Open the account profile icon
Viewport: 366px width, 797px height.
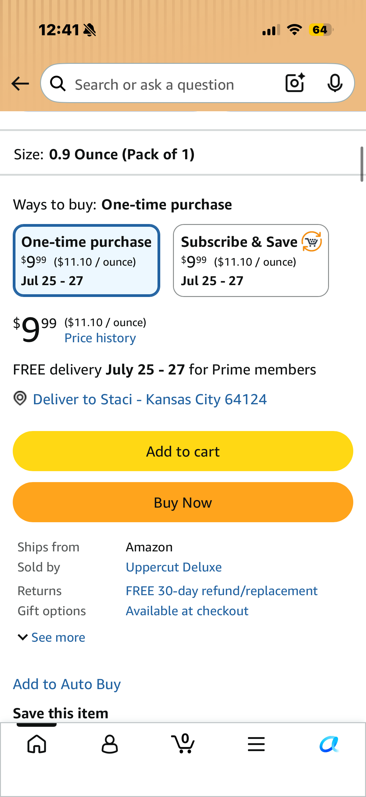pos(110,744)
